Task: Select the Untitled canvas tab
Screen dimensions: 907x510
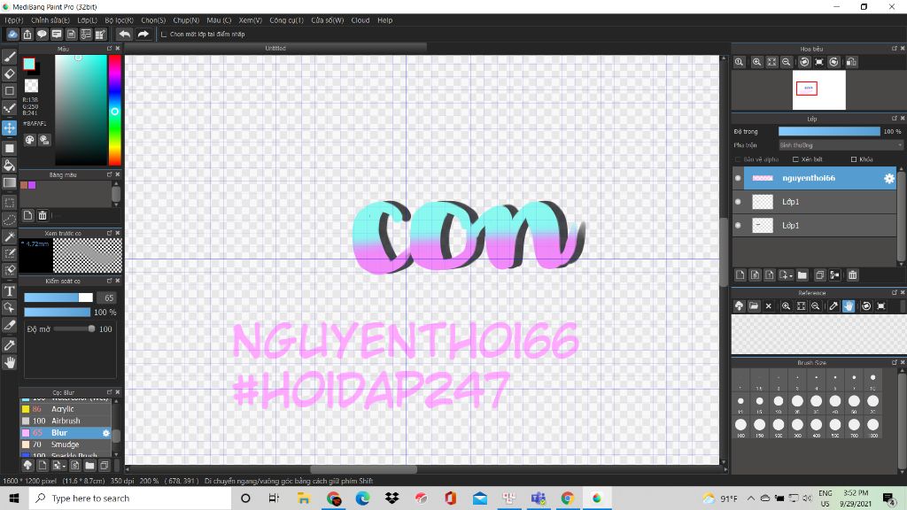Action: point(275,48)
